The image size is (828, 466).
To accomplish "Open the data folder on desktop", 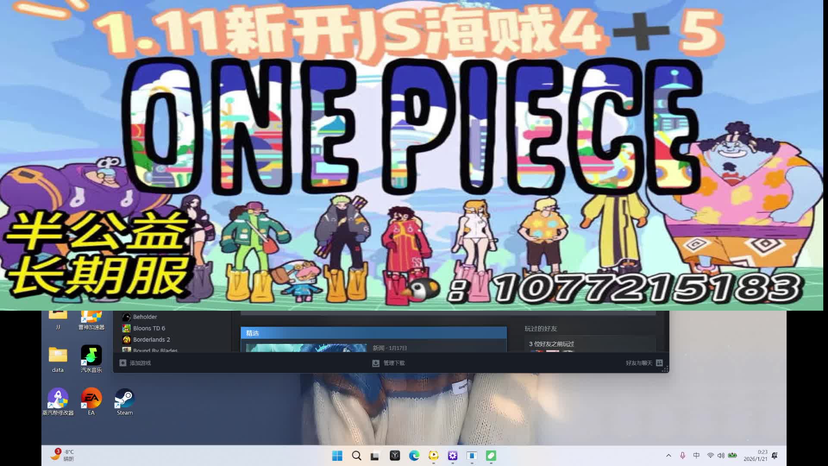I will (x=58, y=359).
